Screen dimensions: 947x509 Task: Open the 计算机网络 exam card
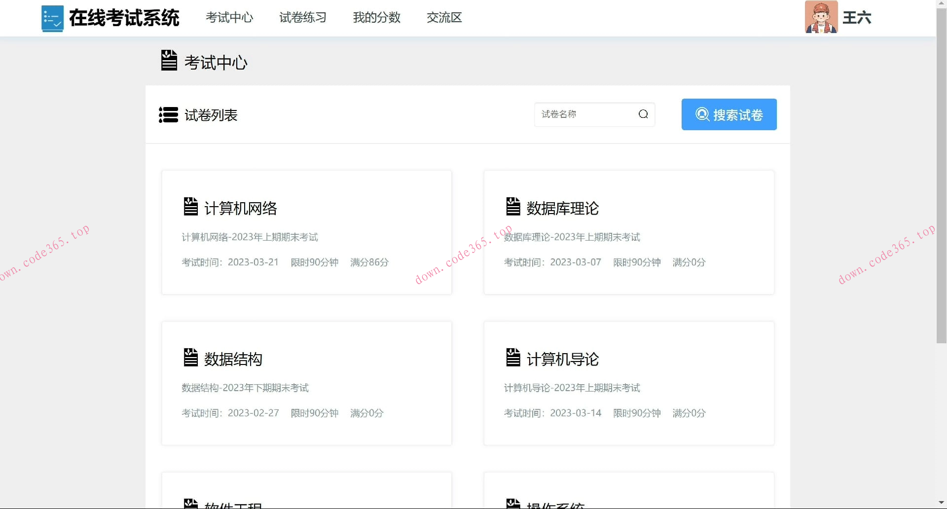tap(306, 232)
